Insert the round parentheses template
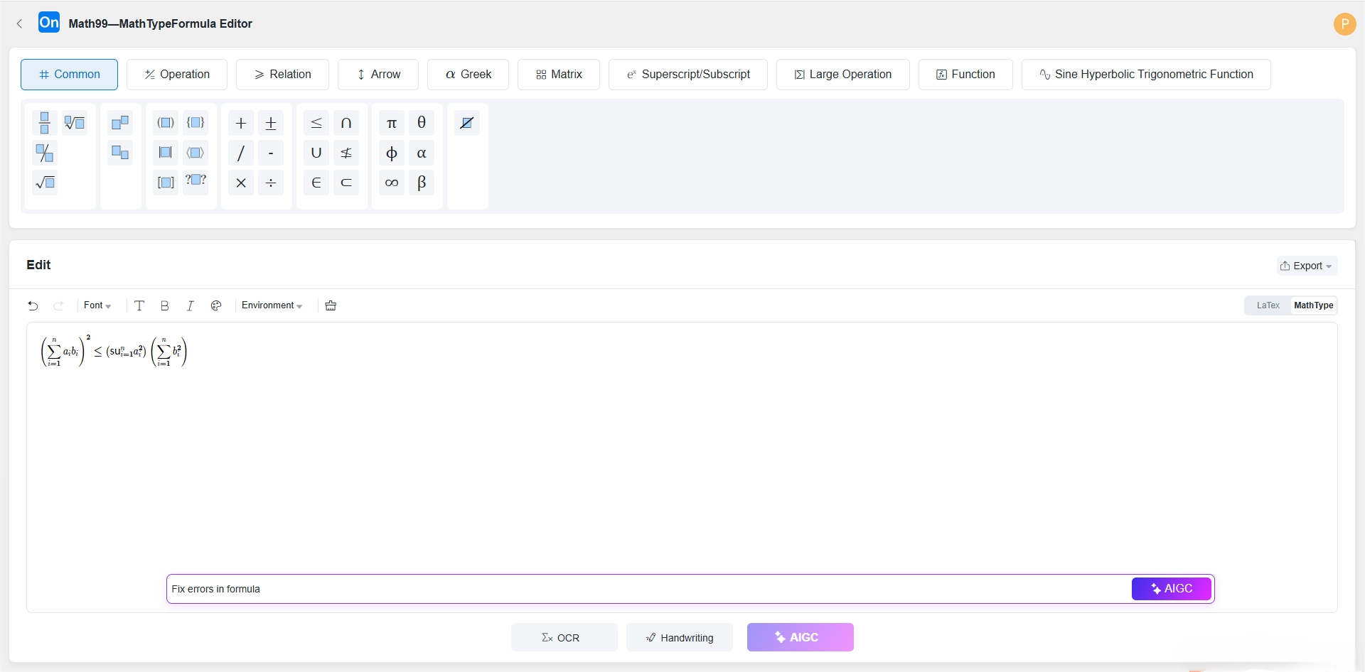Viewport: 1365px width, 672px height. point(166,123)
